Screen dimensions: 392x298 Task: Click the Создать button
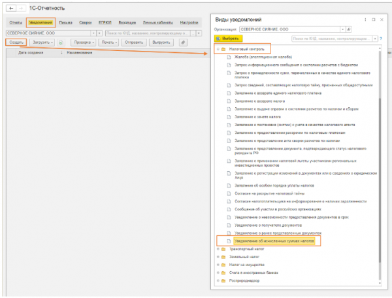click(x=16, y=42)
